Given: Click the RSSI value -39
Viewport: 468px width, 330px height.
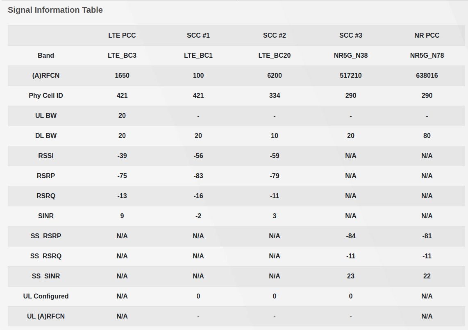Looking at the screenshot, I should tap(122, 156).
